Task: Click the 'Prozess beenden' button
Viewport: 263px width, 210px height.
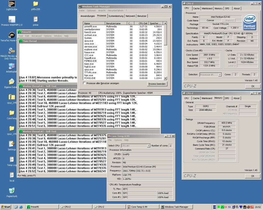Action: [157, 84]
